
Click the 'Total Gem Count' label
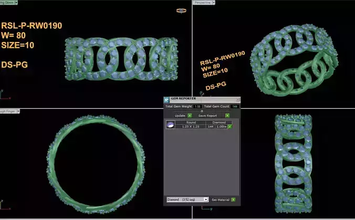216,107
